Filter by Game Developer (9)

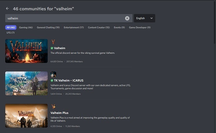click(x=140, y=27)
